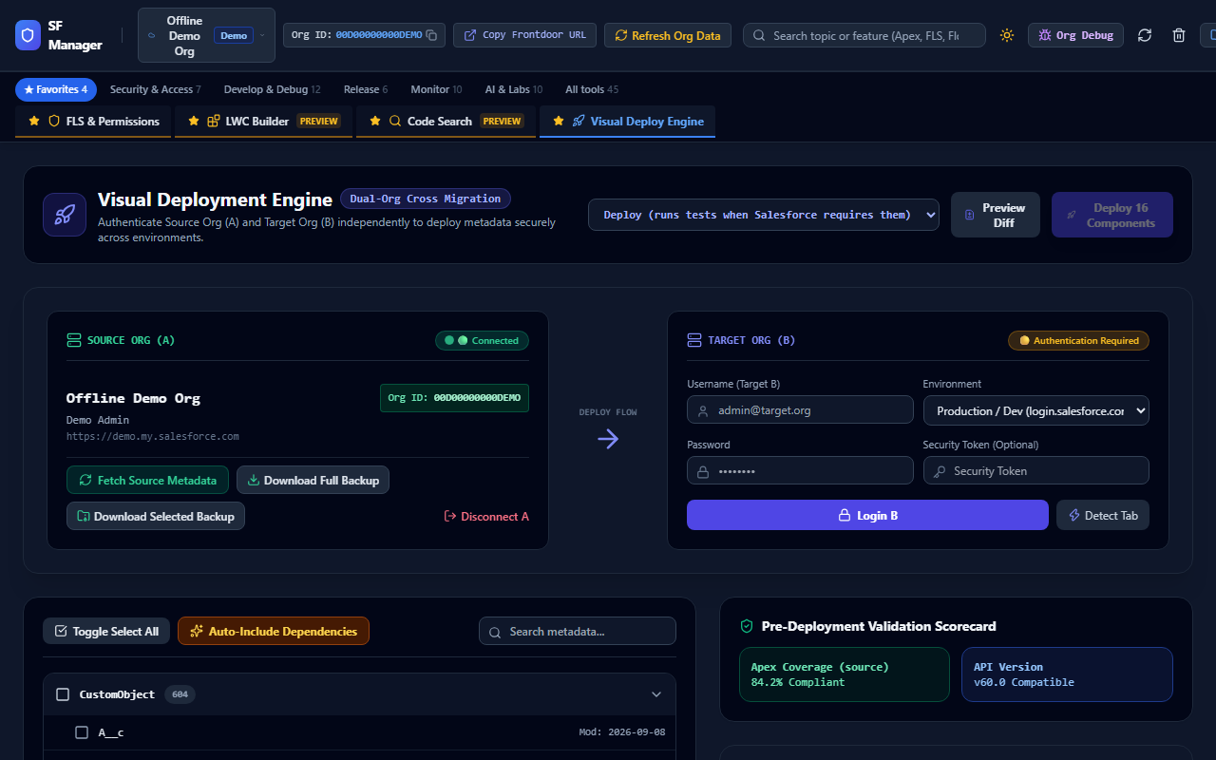Select the Monitor category tab
The image size is (1216, 760).
(x=436, y=89)
